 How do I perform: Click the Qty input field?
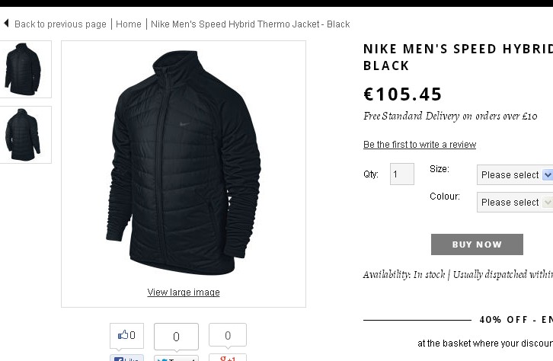pos(401,174)
